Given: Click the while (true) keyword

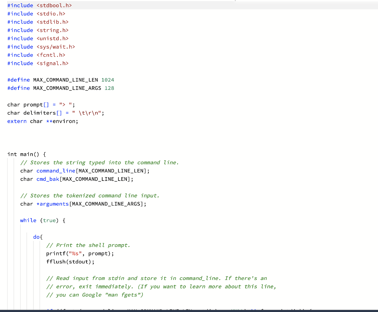Looking at the screenshot, I should (28, 220).
